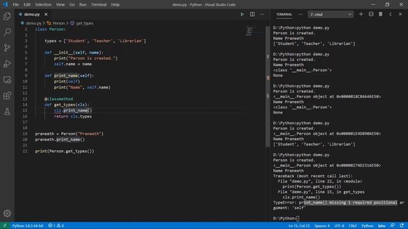Open the View menu
The height and width of the screenshot is (229, 408).
[x=61, y=4]
